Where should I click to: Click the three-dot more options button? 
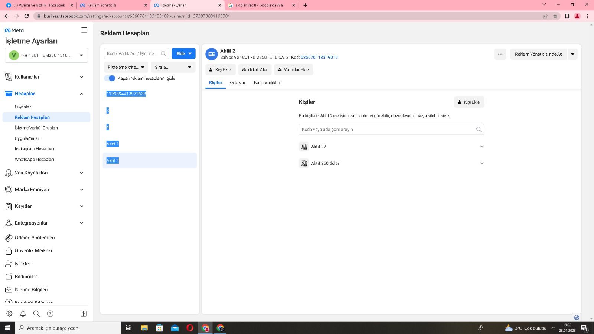[x=500, y=54]
